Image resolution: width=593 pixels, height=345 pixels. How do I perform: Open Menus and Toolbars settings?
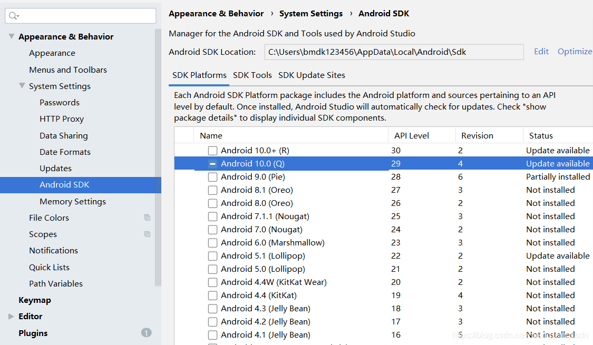click(x=68, y=70)
